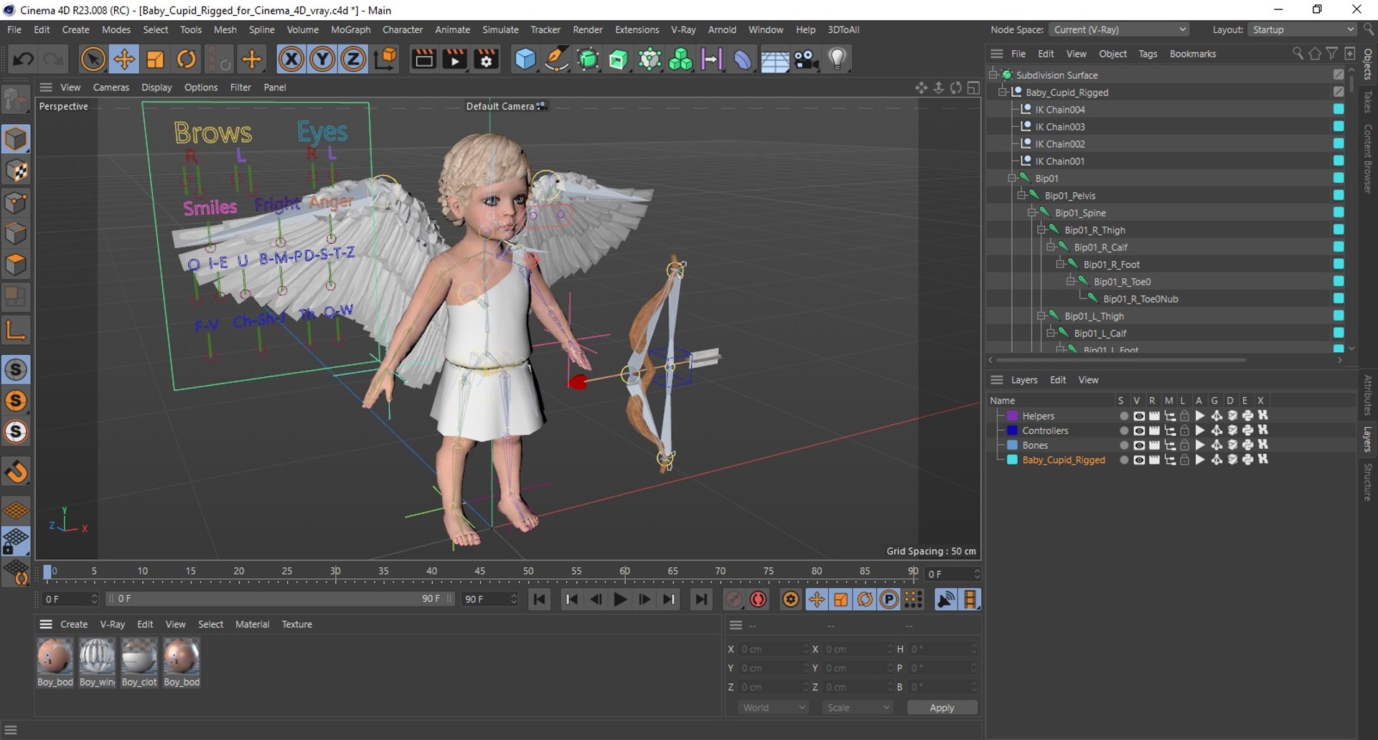Add a Cube primitive object

pos(525,60)
